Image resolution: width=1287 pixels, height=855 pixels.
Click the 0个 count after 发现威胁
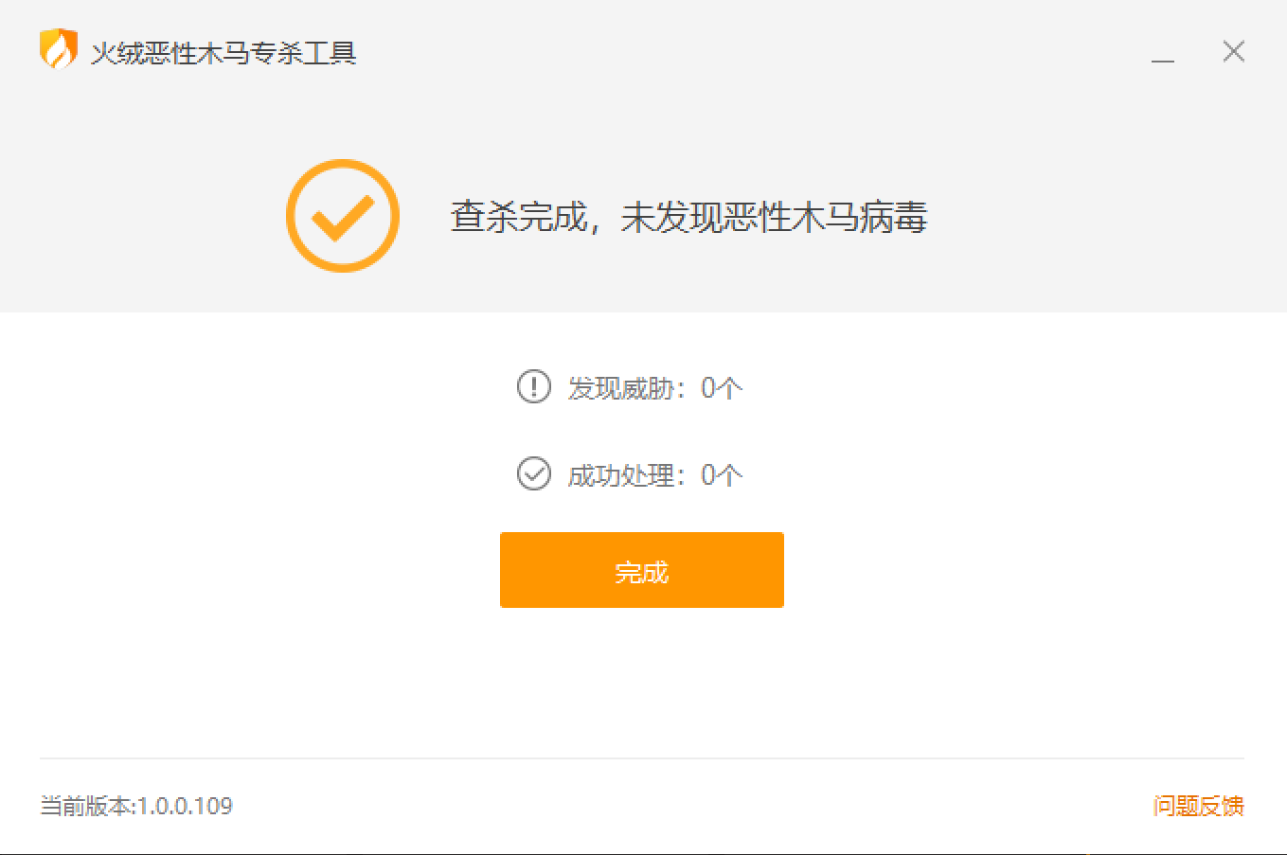pyautogui.click(x=722, y=387)
